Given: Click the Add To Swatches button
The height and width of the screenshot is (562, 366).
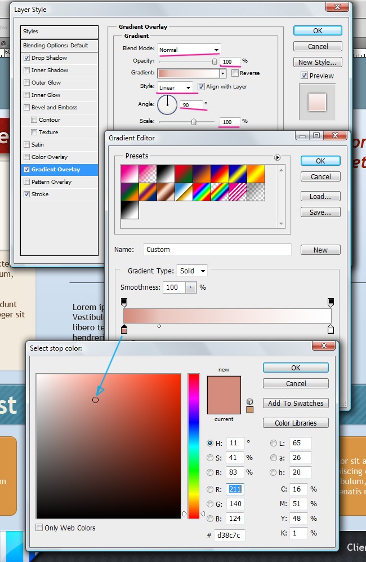Looking at the screenshot, I should 296,403.
